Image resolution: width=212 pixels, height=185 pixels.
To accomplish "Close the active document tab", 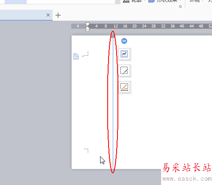I will click(x=48, y=15).
